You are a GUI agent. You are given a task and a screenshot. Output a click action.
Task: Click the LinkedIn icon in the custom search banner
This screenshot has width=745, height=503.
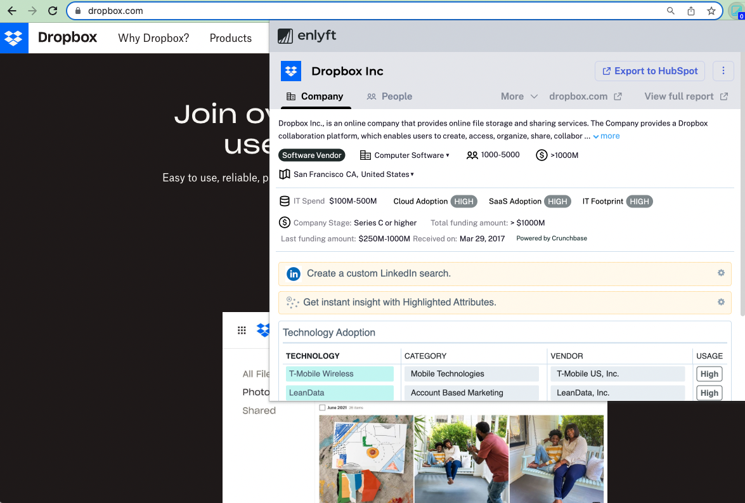[x=292, y=273]
